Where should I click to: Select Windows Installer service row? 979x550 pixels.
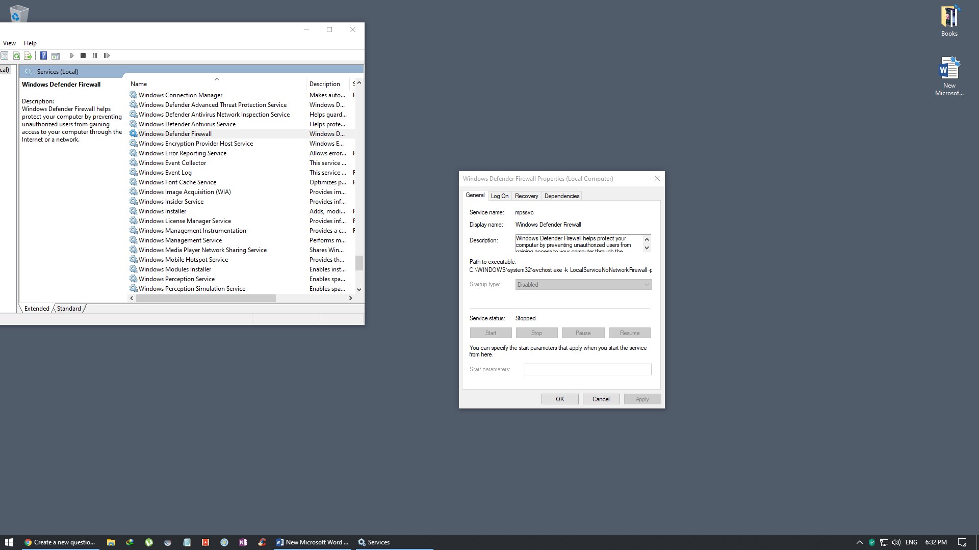[241, 211]
